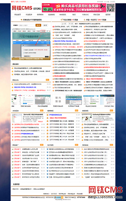The image size is (126, 201).
Task: Select slide number 2 on slideshow
Action: tap(48, 57)
